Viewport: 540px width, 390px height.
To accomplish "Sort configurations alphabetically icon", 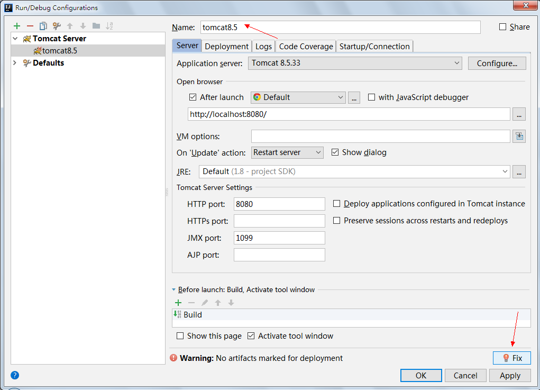I will click(109, 26).
